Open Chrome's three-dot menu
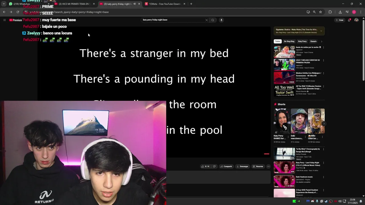 pyautogui.click(x=361, y=12)
